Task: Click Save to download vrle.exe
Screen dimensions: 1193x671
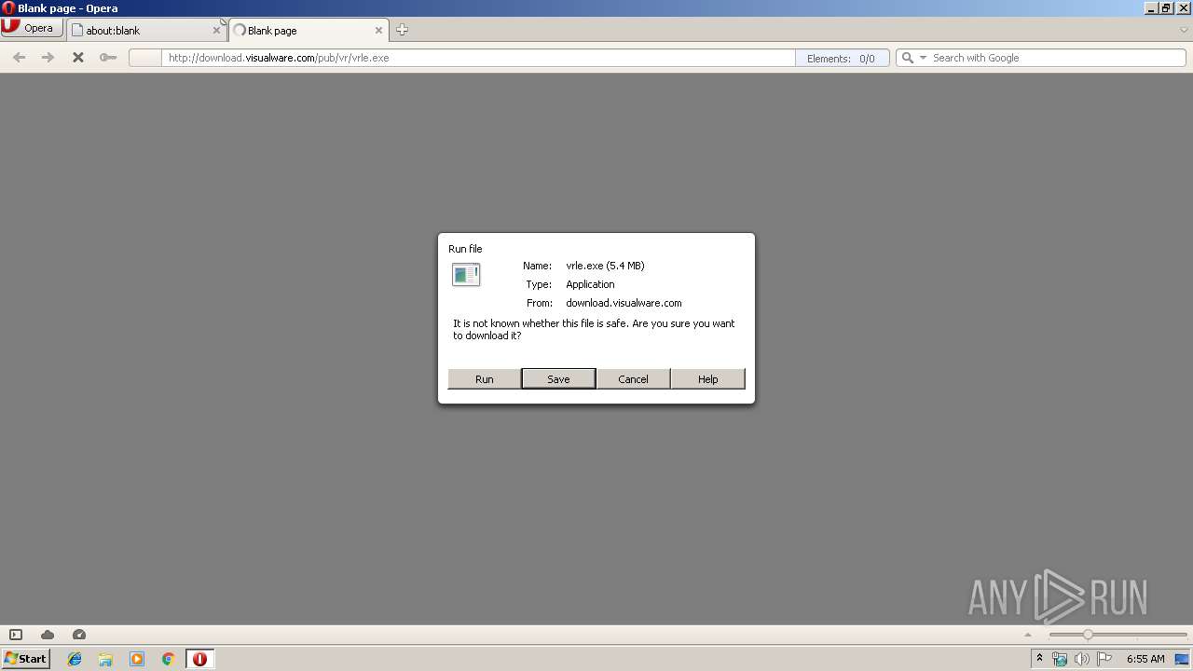Action: coord(558,378)
